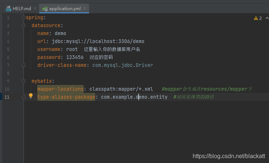Select the application.yml tab
The width and height of the screenshot is (269, 163).
pyautogui.click(x=64, y=8)
